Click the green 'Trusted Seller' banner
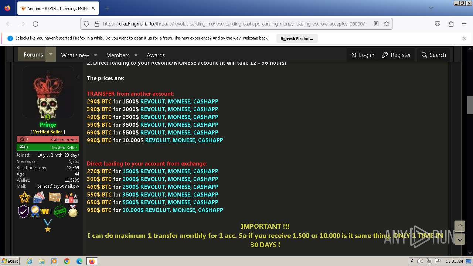473x266 pixels. (x=48, y=147)
